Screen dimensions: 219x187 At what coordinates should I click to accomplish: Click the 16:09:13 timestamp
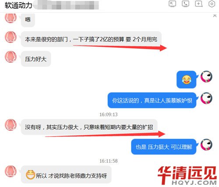[x=109, y=115]
